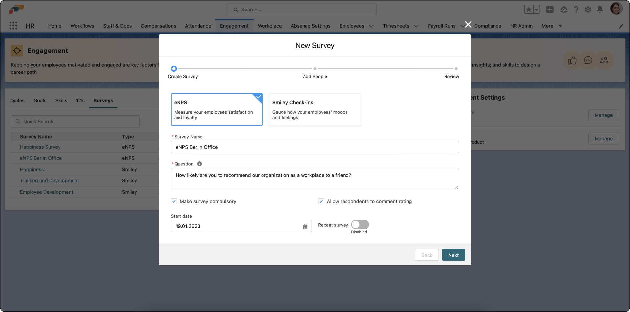Click the help question mark icon
630x312 pixels.
pyautogui.click(x=576, y=10)
